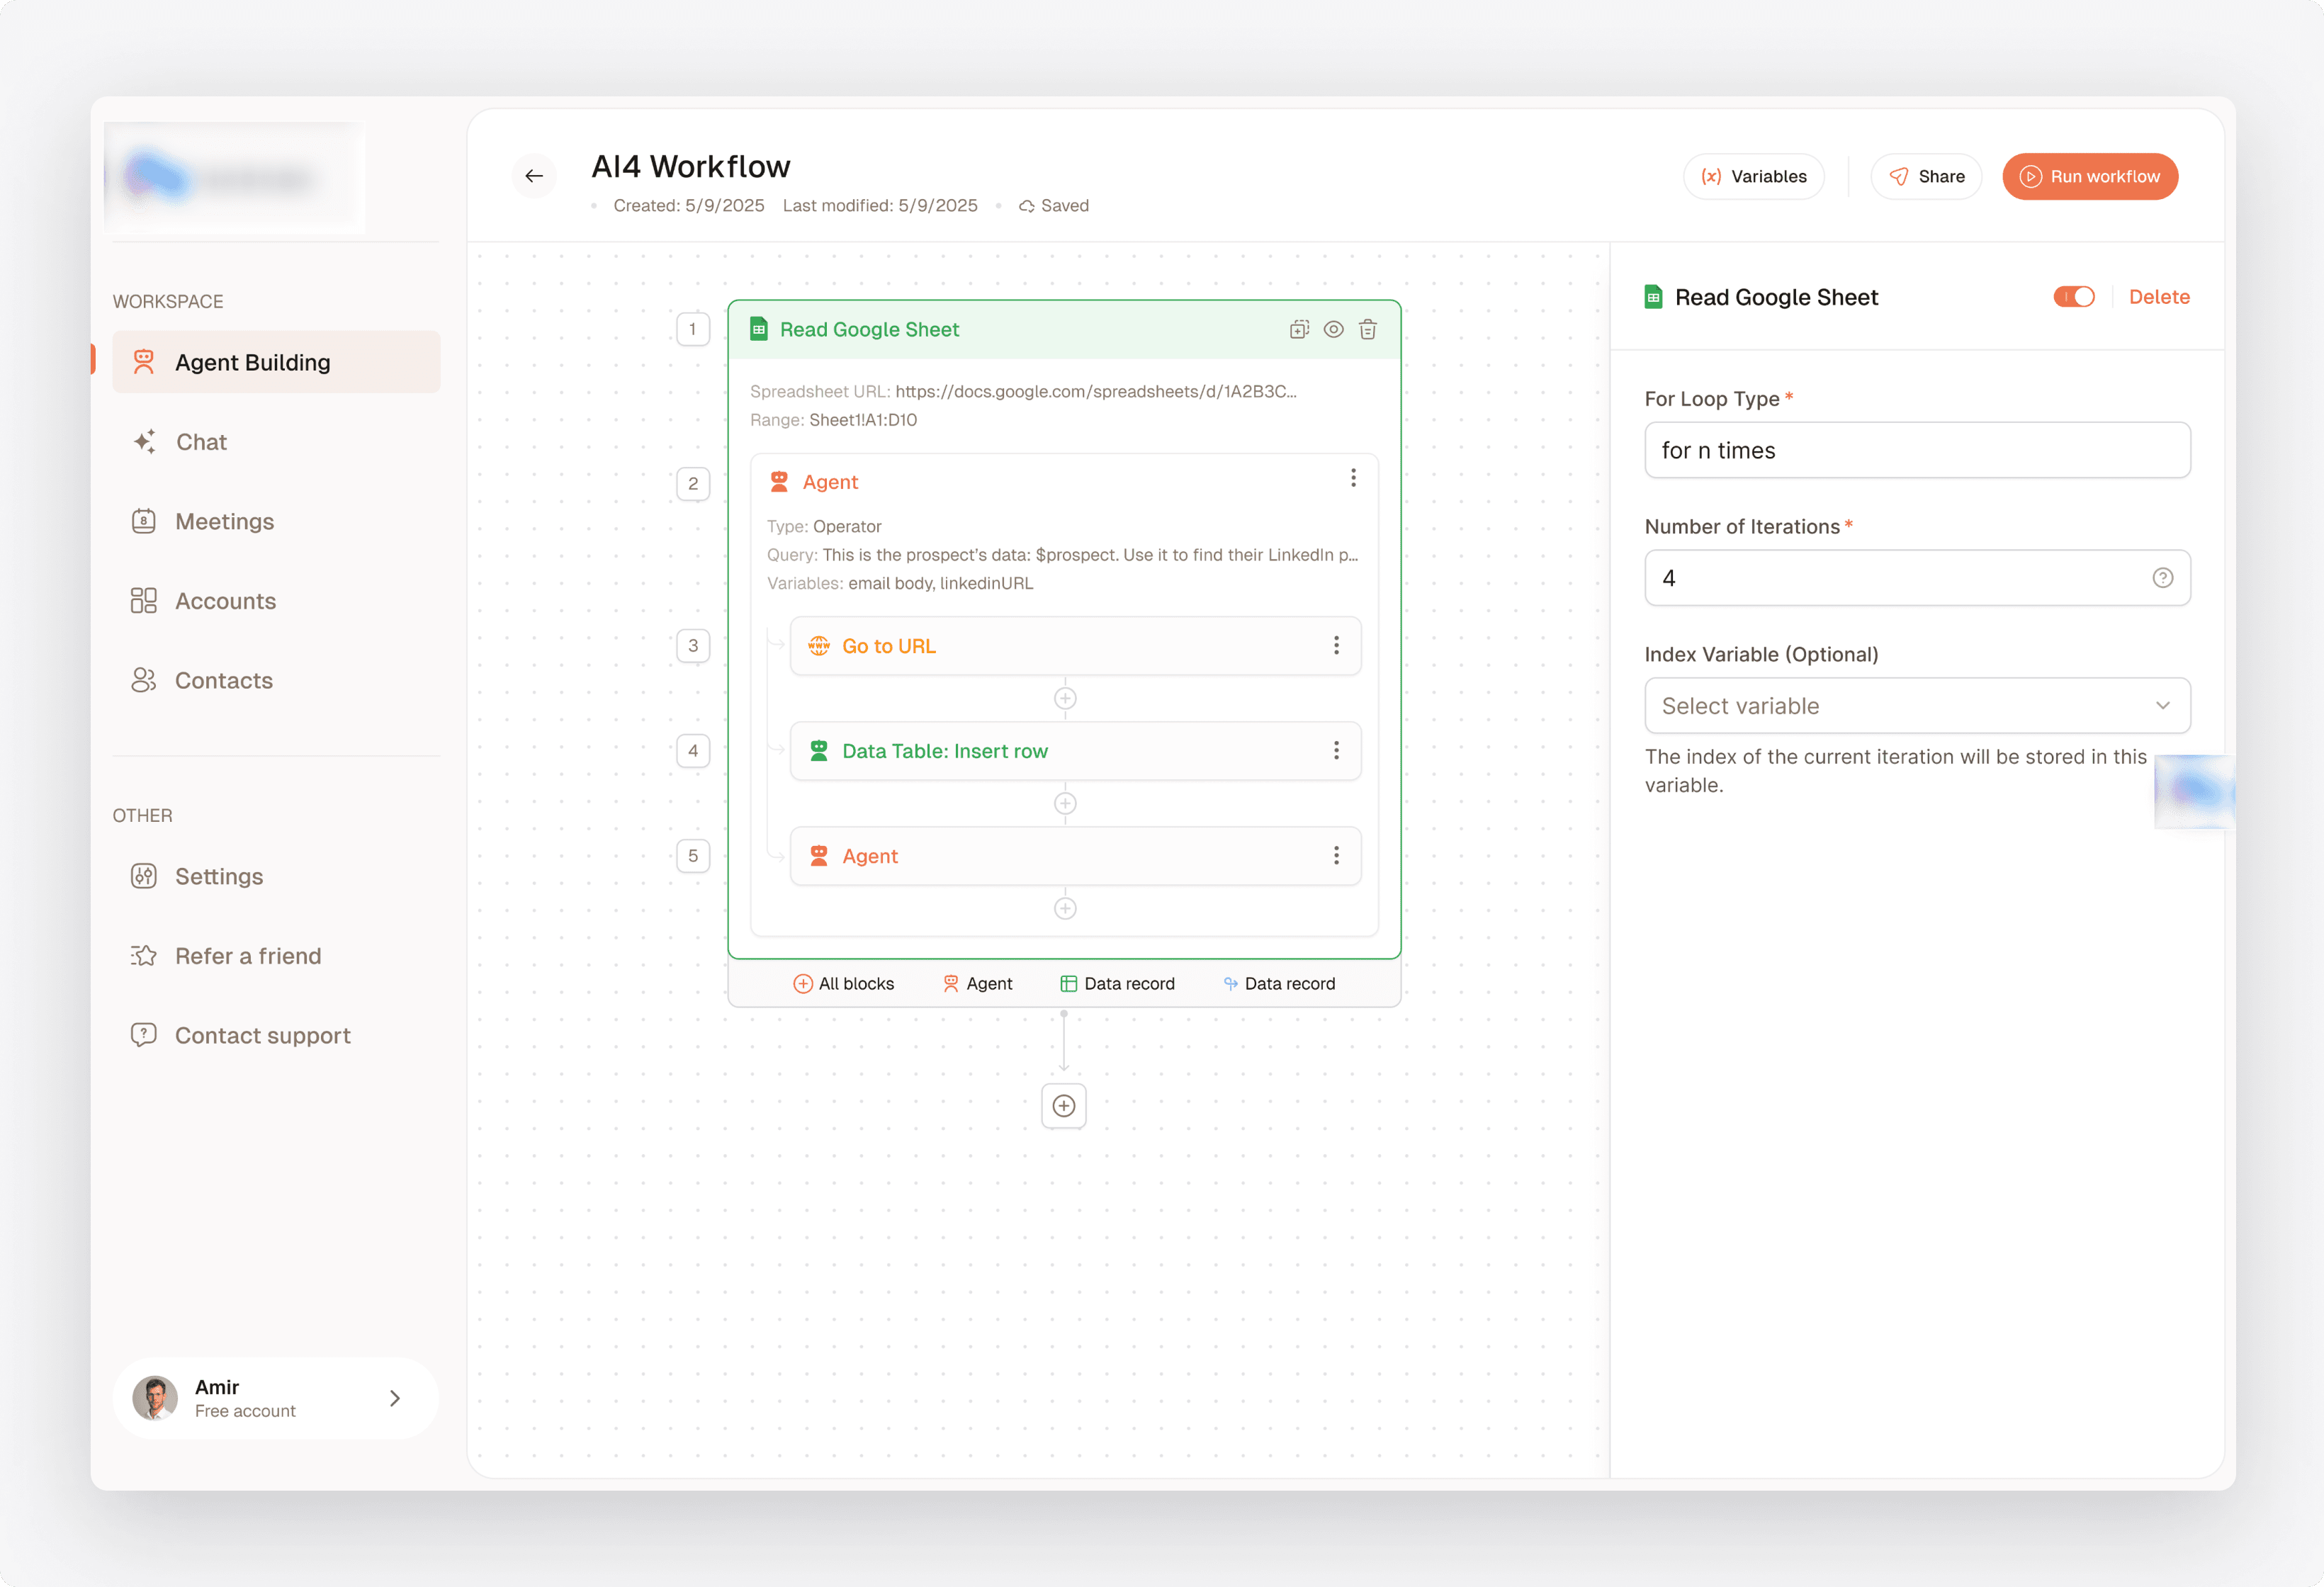Select the Go to URL step
2324x1587 pixels.
pos(1075,645)
